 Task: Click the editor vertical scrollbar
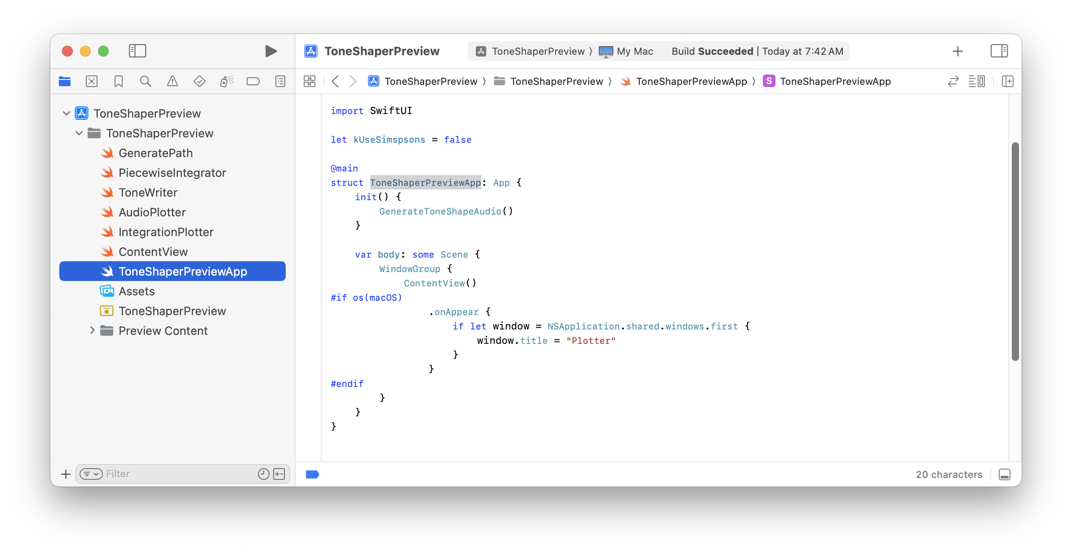pos(1015,251)
